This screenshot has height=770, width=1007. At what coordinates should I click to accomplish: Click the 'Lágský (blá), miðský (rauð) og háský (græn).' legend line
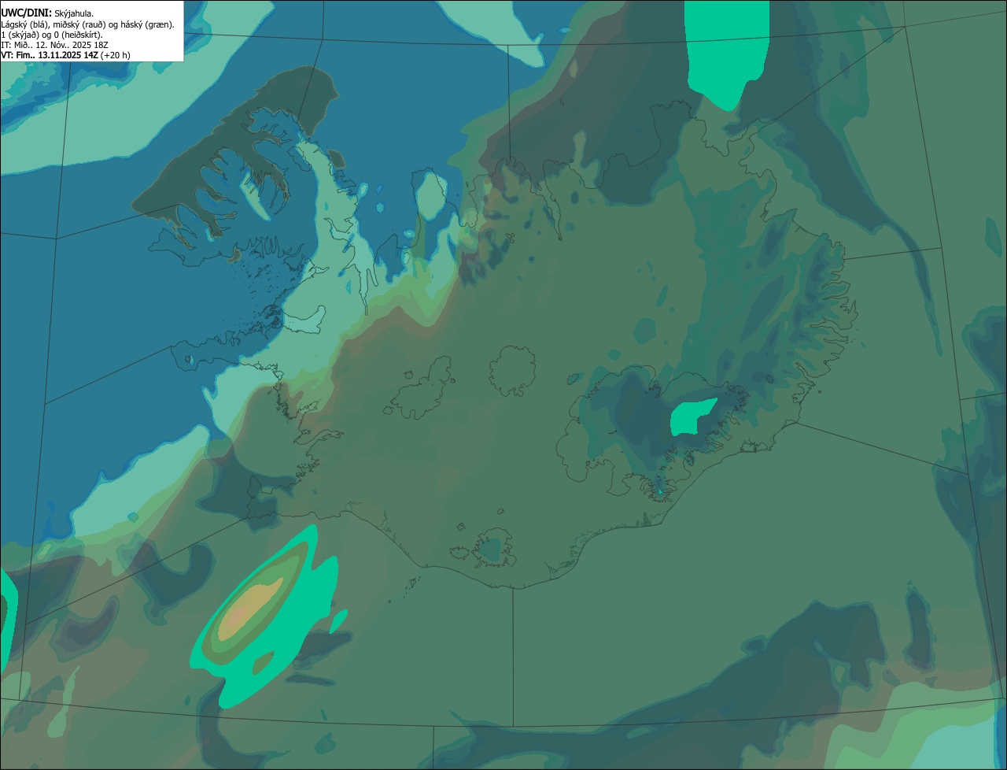[87, 24]
